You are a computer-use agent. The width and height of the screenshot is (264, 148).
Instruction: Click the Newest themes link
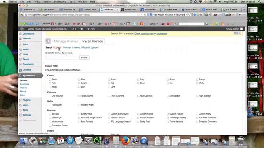(x=77, y=48)
